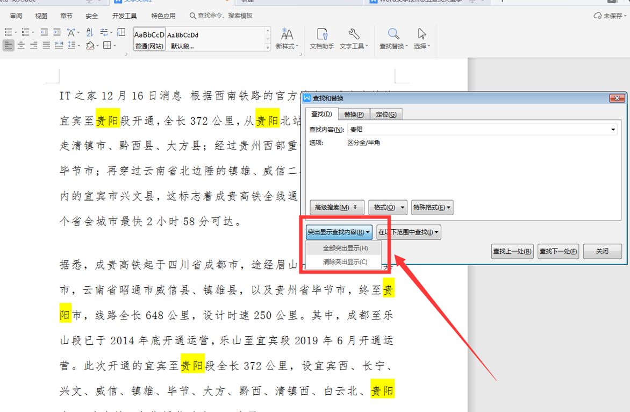Open the 安全 ribbon tab
Screen dimensions: 630x412
[91, 16]
